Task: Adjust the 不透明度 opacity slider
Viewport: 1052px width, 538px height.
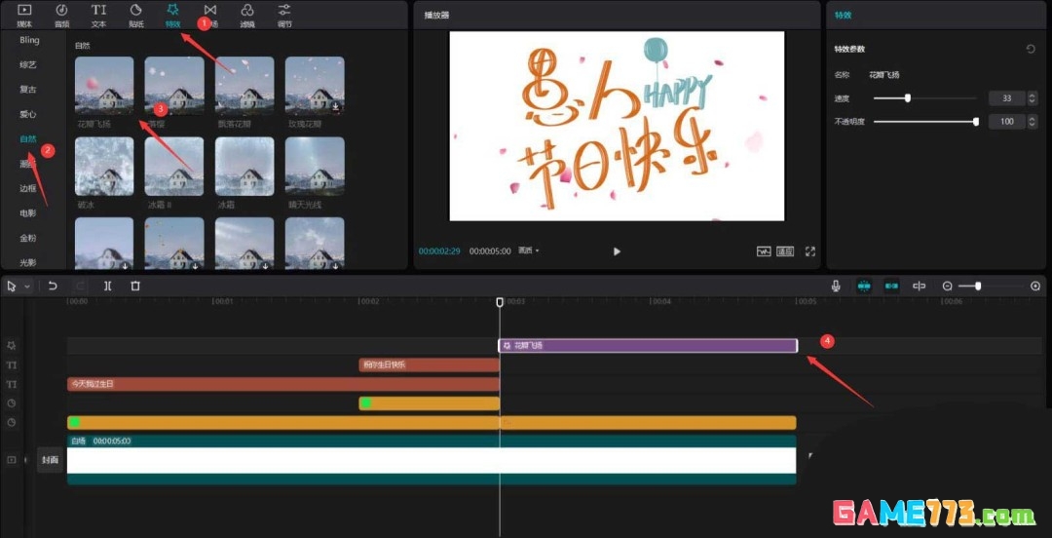Action: pos(925,122)
